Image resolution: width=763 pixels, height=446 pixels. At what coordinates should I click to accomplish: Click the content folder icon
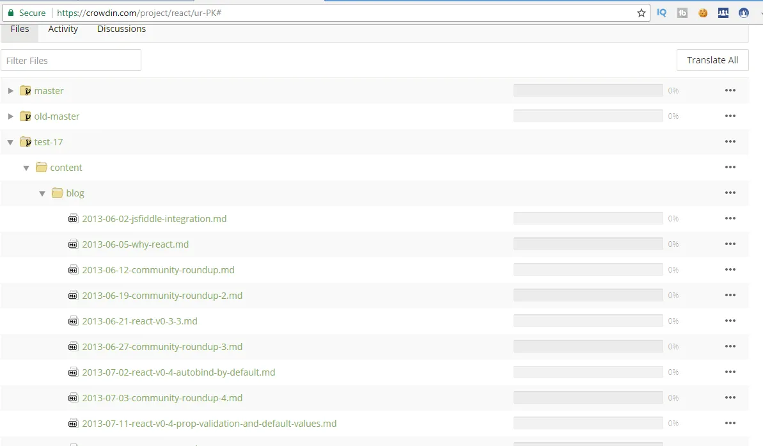(x=42, y=167)
